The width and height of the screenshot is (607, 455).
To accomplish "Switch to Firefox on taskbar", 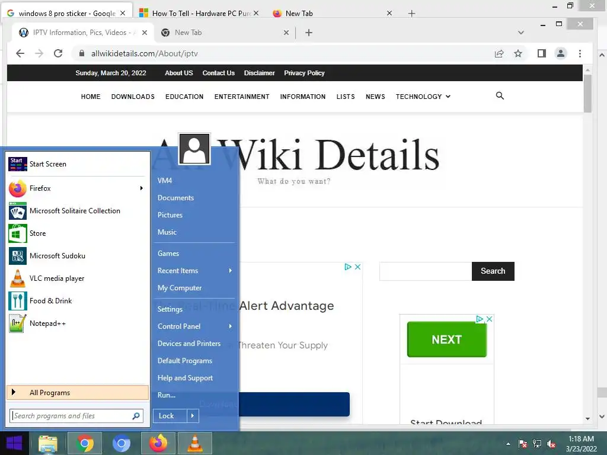I will pos(158,443).
